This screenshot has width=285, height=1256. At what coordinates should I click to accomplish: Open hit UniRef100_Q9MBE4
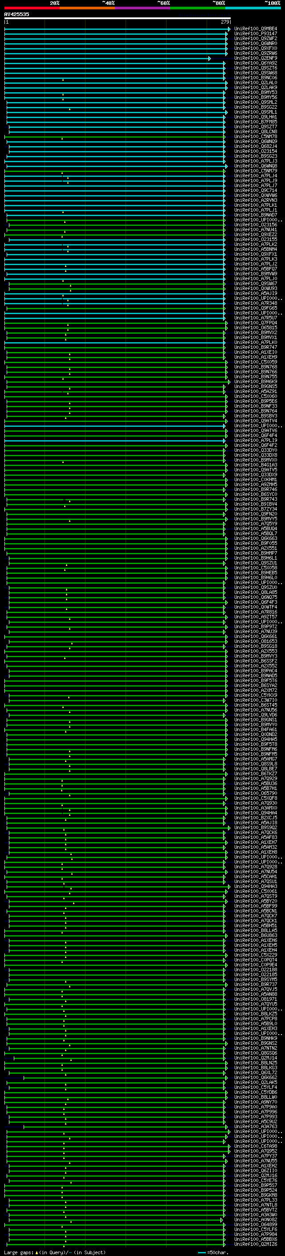coord(256,29)
